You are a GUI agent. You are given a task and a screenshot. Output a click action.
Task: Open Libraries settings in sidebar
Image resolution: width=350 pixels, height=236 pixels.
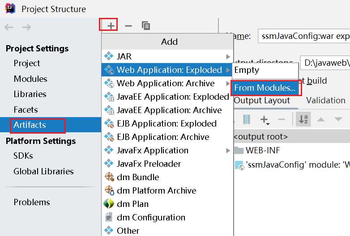pyautogui.click(x=30, y=94)
